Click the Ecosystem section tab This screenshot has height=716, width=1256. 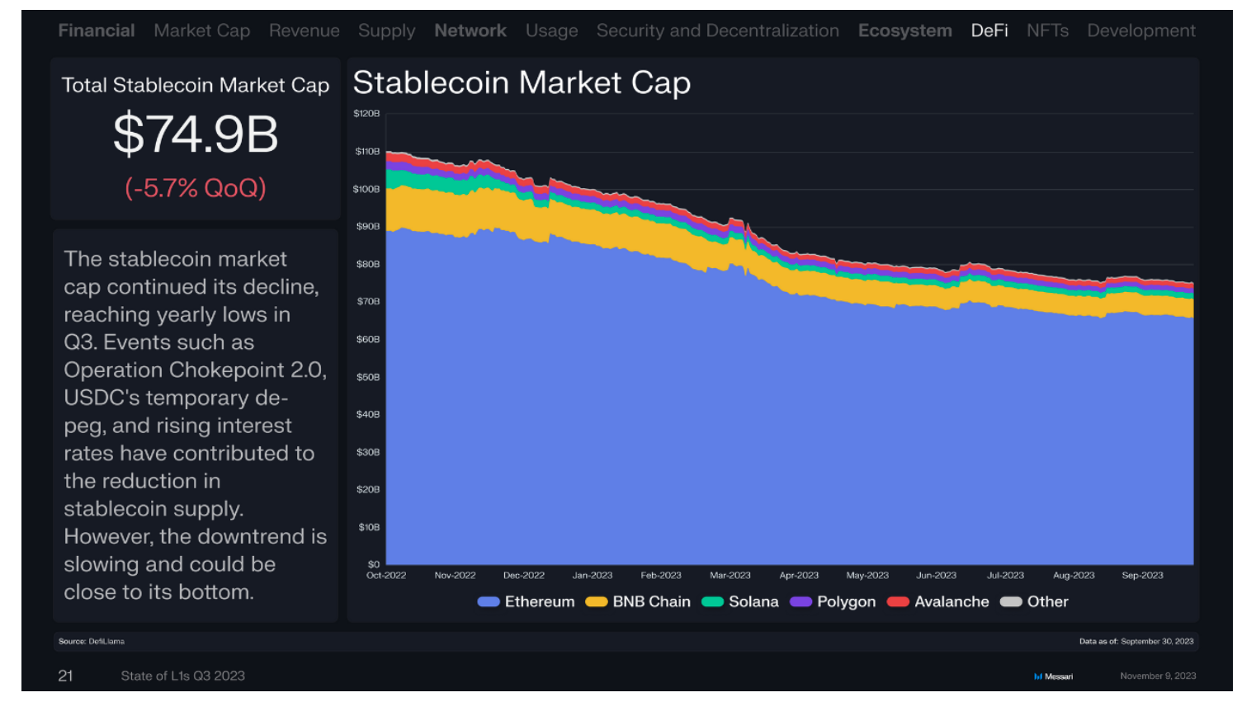[x=905, y=31]
